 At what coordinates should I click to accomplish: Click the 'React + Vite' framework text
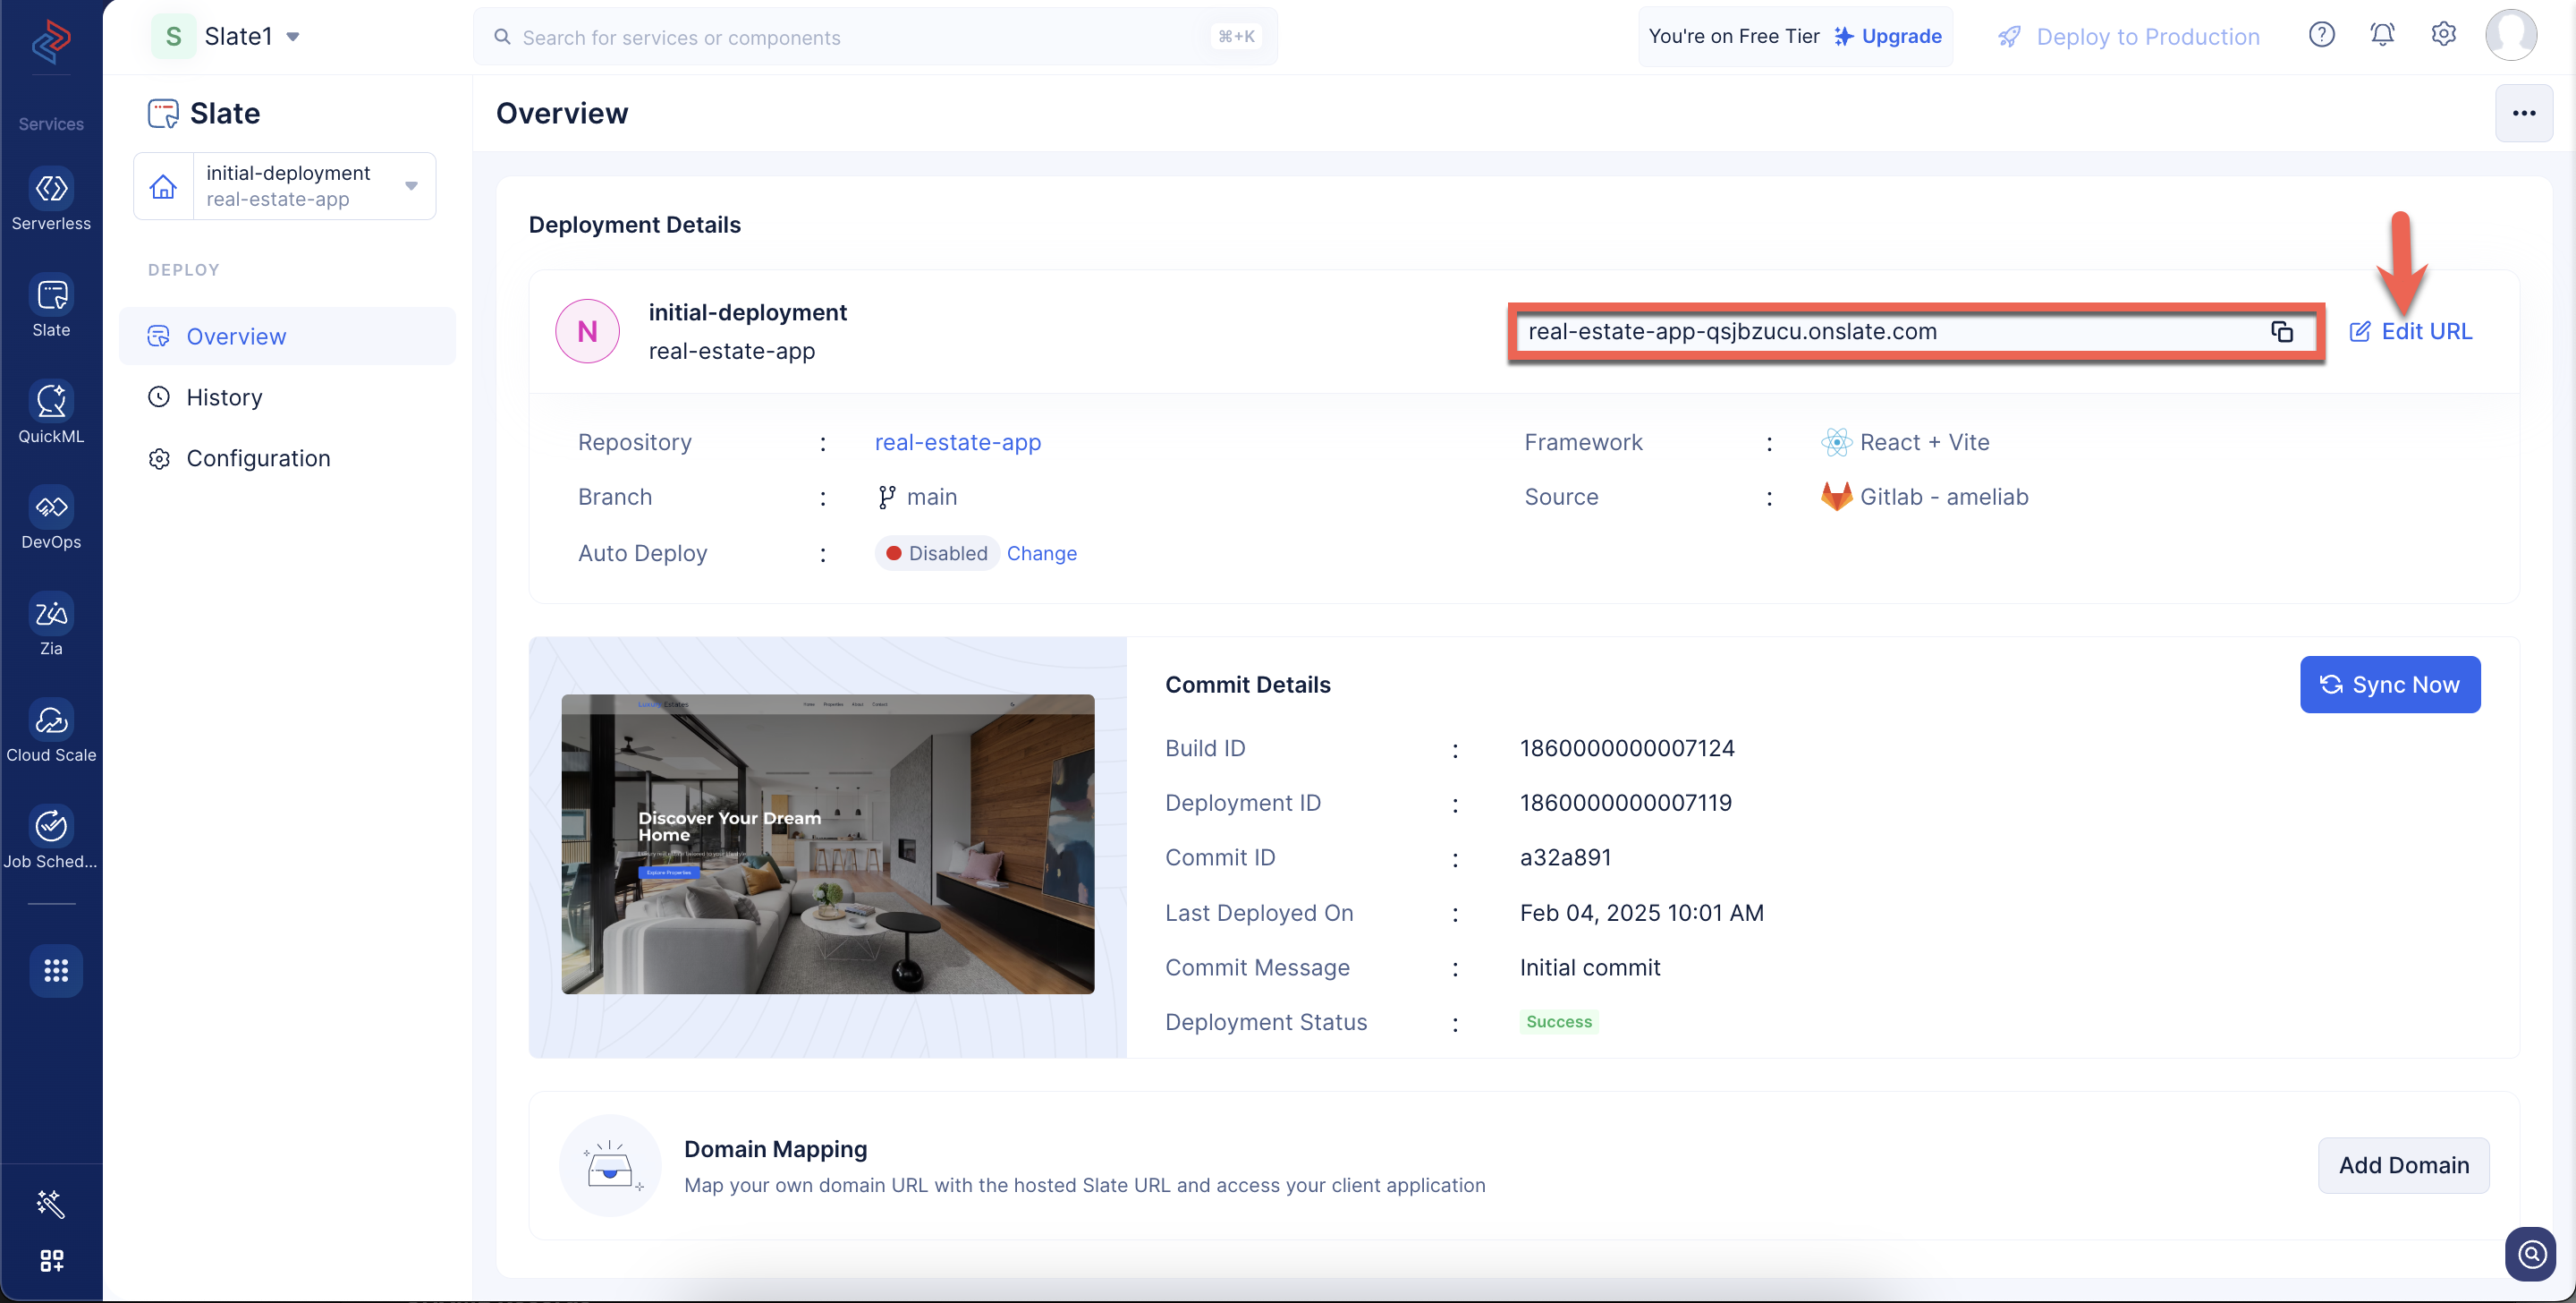[1925, 442]
